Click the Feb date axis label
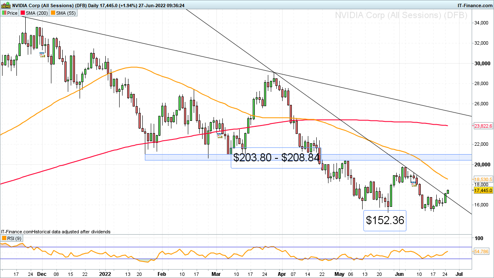The width and height of the screenshot is (494, 278). [162, 274]
